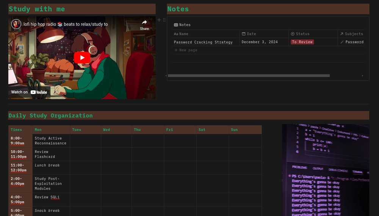
Task: Click the plus icon to add block
Action: [x=159, y=20]
